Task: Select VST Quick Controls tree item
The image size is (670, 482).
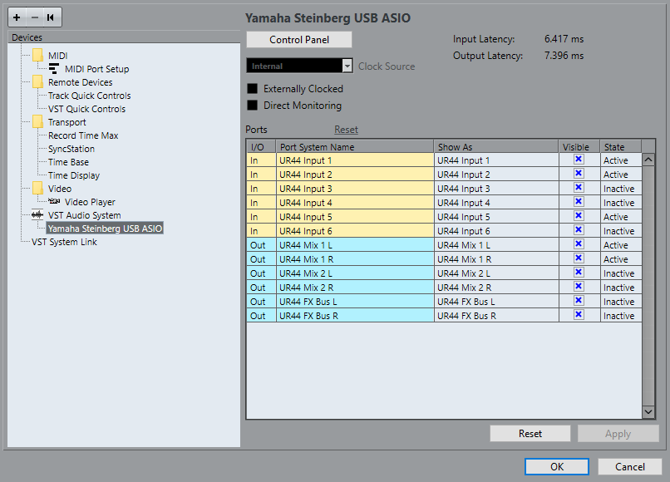Action: pos(86,109)
